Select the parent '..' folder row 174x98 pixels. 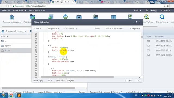click(15, 41)
